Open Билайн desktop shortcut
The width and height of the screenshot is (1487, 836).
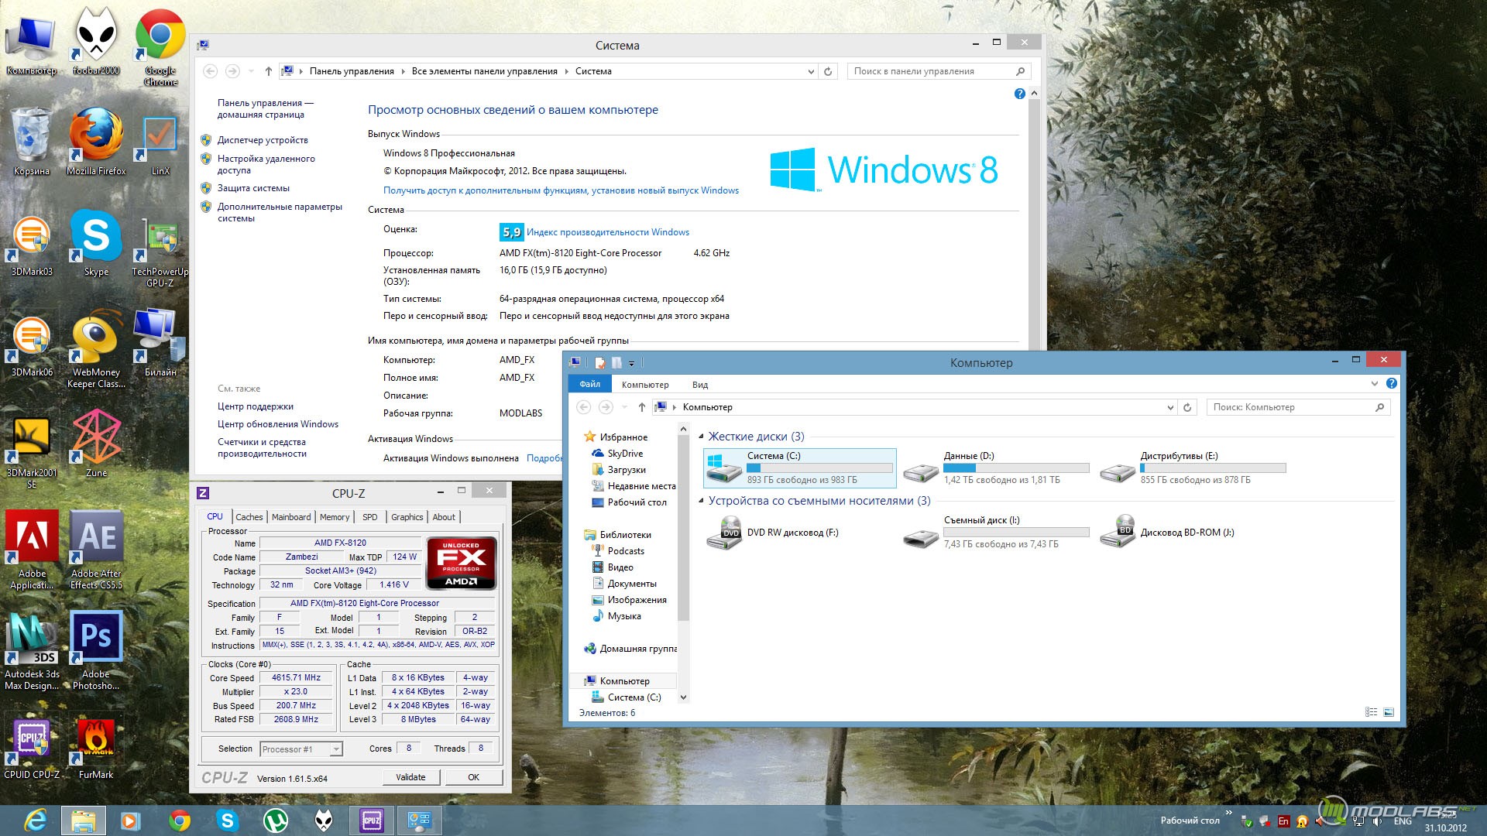(x=160, y=344)
